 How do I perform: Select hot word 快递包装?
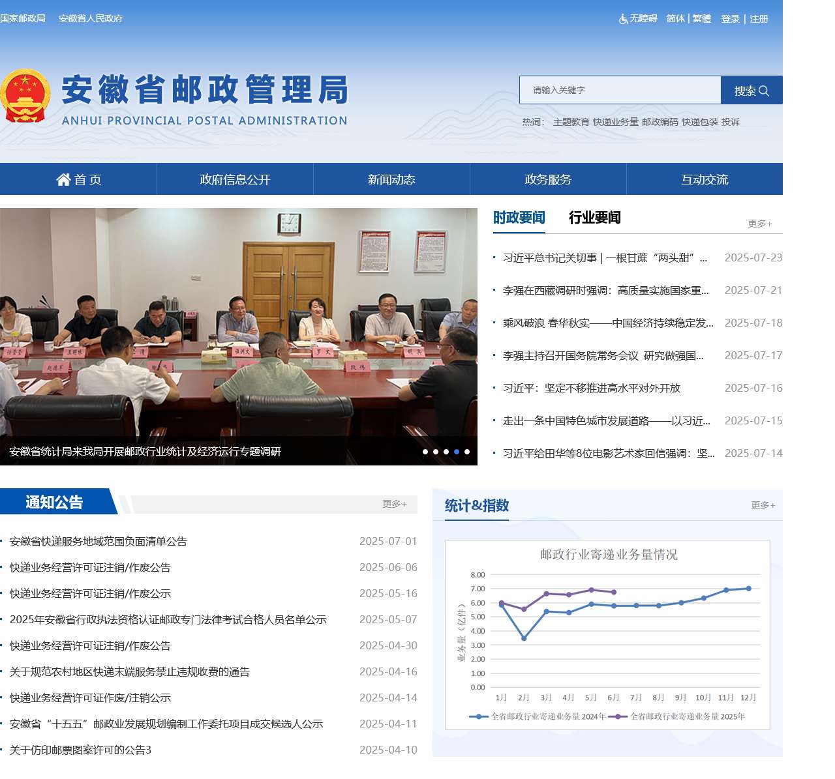click(x=700, y=122)
